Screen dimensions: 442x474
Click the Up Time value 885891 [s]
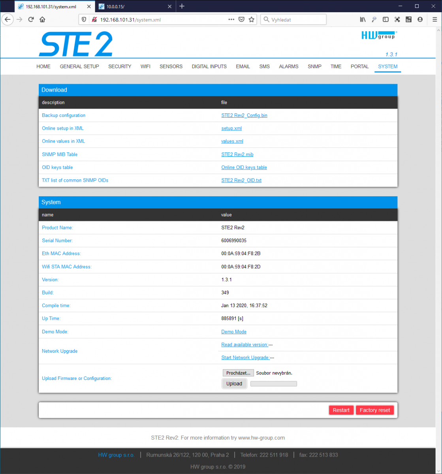232,318
